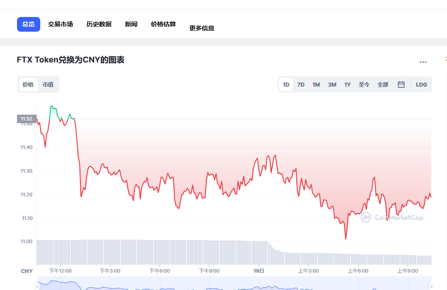447x290 pixels.
Task: Expand the 更多信息 menu
Action: [x=202, y=28]
